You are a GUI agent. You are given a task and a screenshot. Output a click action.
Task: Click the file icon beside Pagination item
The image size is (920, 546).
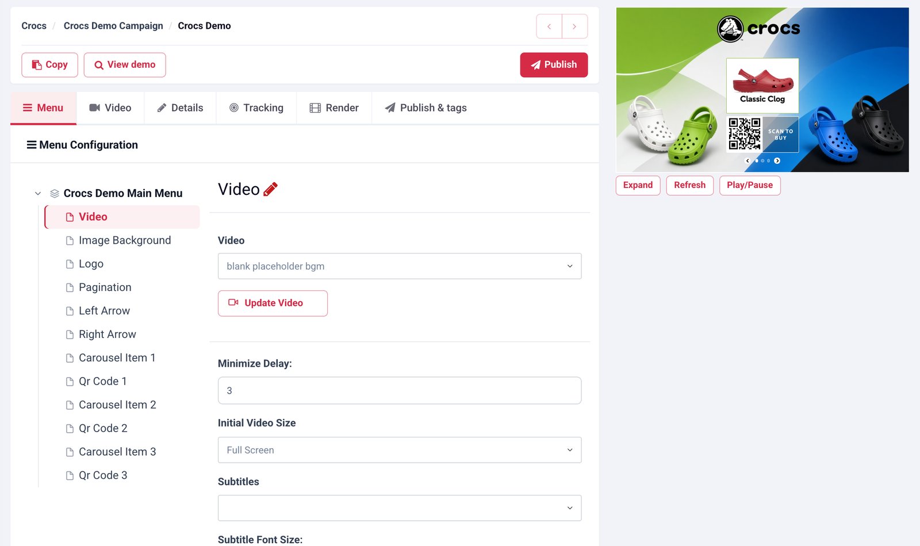click(x=70, y=288)
